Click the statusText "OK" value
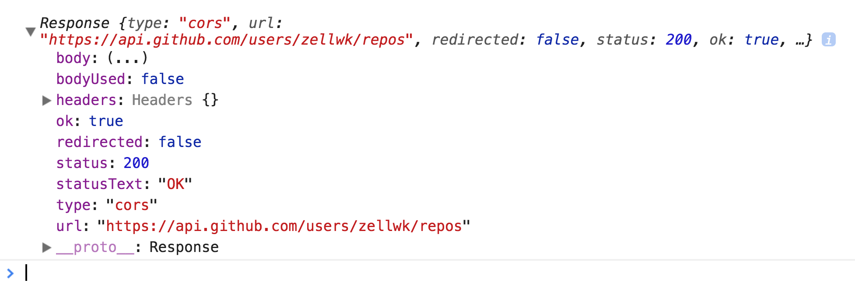855x287 pixels. coord(175,184)
